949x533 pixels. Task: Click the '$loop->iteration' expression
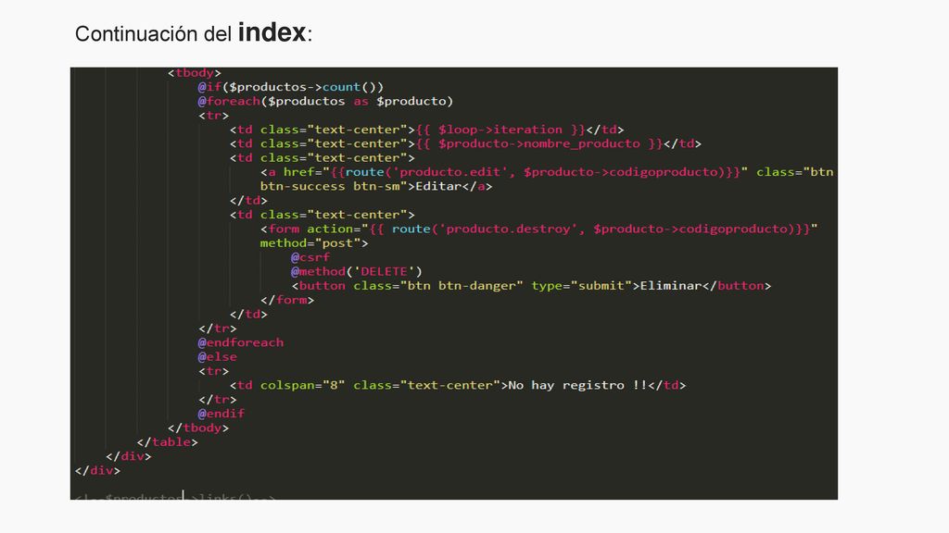click(x=500, y=130)
